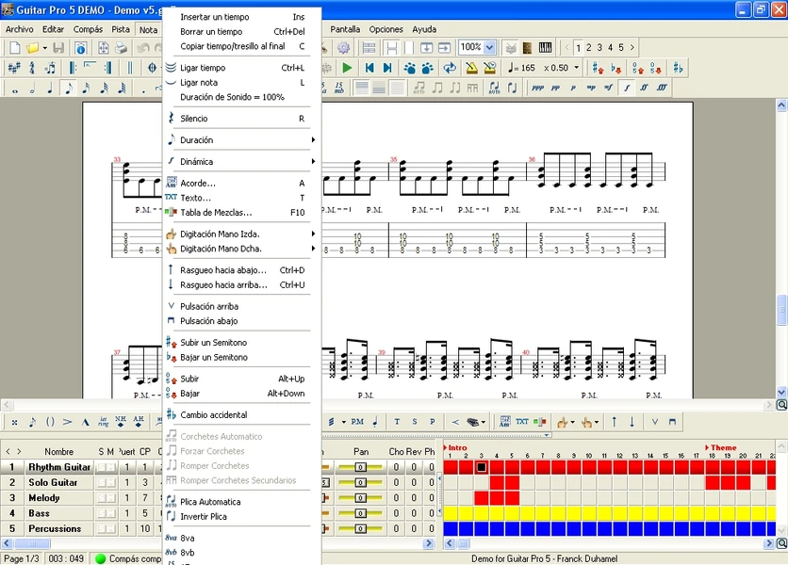This screenshot has height=565, width=788.
Task: Open score information with the blue info icon
Action: pos(80,48)
